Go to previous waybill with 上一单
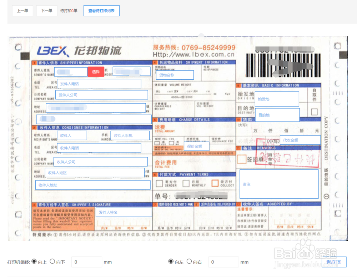357x277 pixels. point(22,11)
